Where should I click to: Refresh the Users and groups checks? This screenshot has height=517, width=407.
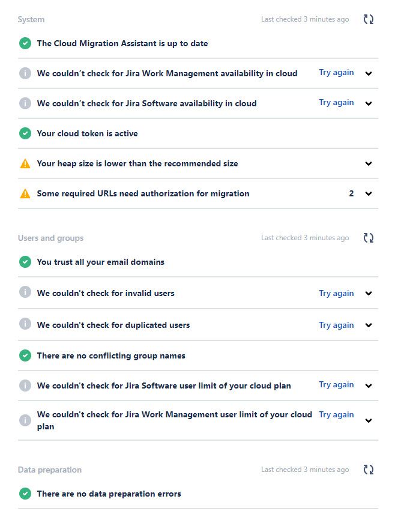coord(369,238)
